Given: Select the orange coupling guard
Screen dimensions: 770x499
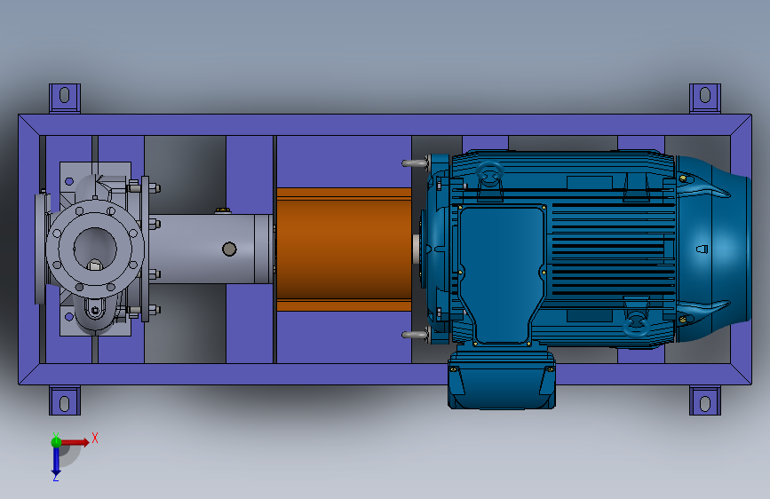Looking at the screenshot, I should pos(344,249).
